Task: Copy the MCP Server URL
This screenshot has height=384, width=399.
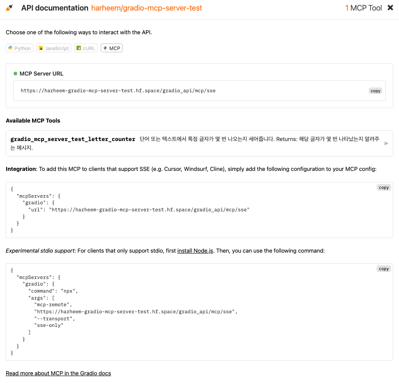Action: (375, 91)
